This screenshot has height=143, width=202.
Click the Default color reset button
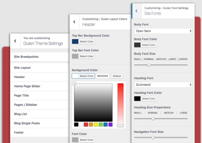(117, 76)
